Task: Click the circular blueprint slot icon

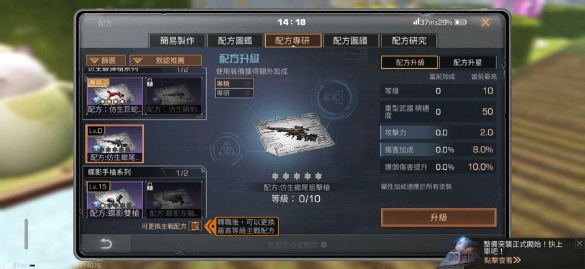Action: point(334,97)
